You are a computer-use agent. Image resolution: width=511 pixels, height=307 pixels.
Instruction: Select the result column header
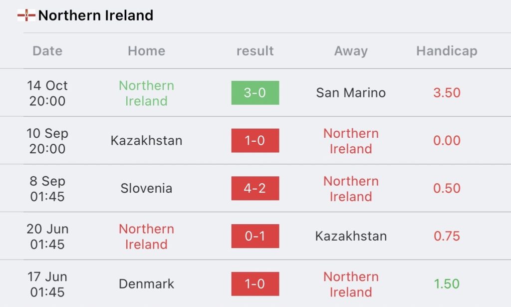tap(255, 51)
